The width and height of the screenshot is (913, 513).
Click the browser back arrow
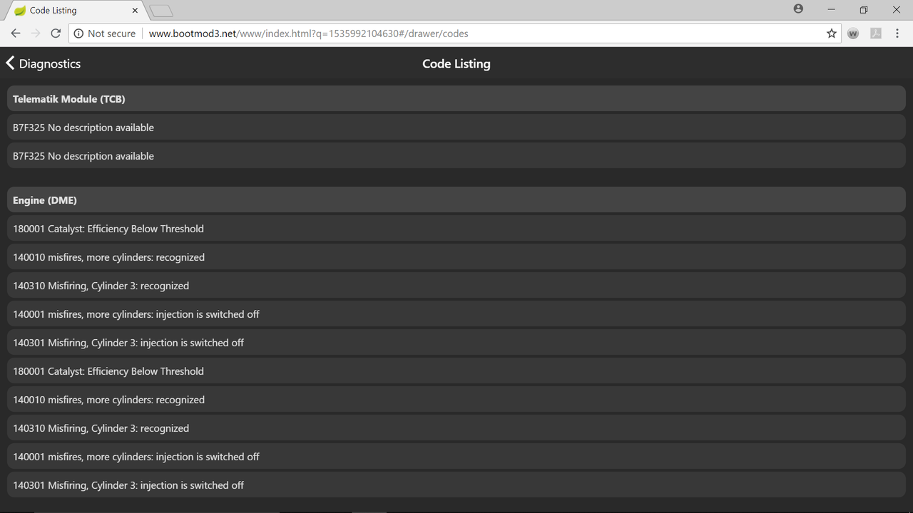16,33
